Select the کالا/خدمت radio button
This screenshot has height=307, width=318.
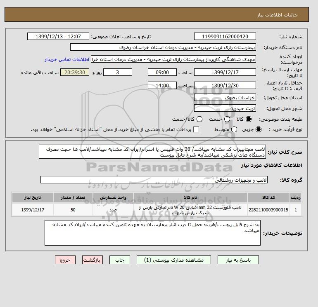click(x=199, y=119)
